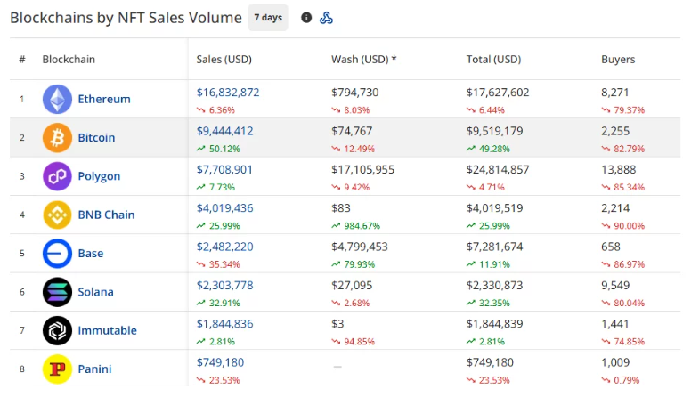Click Panini sales value $749,180
Viewport: 691px width, 397px height.
[220, 362]
